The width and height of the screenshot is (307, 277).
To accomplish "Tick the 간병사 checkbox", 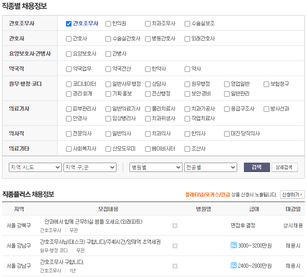I will coord(108,54).
